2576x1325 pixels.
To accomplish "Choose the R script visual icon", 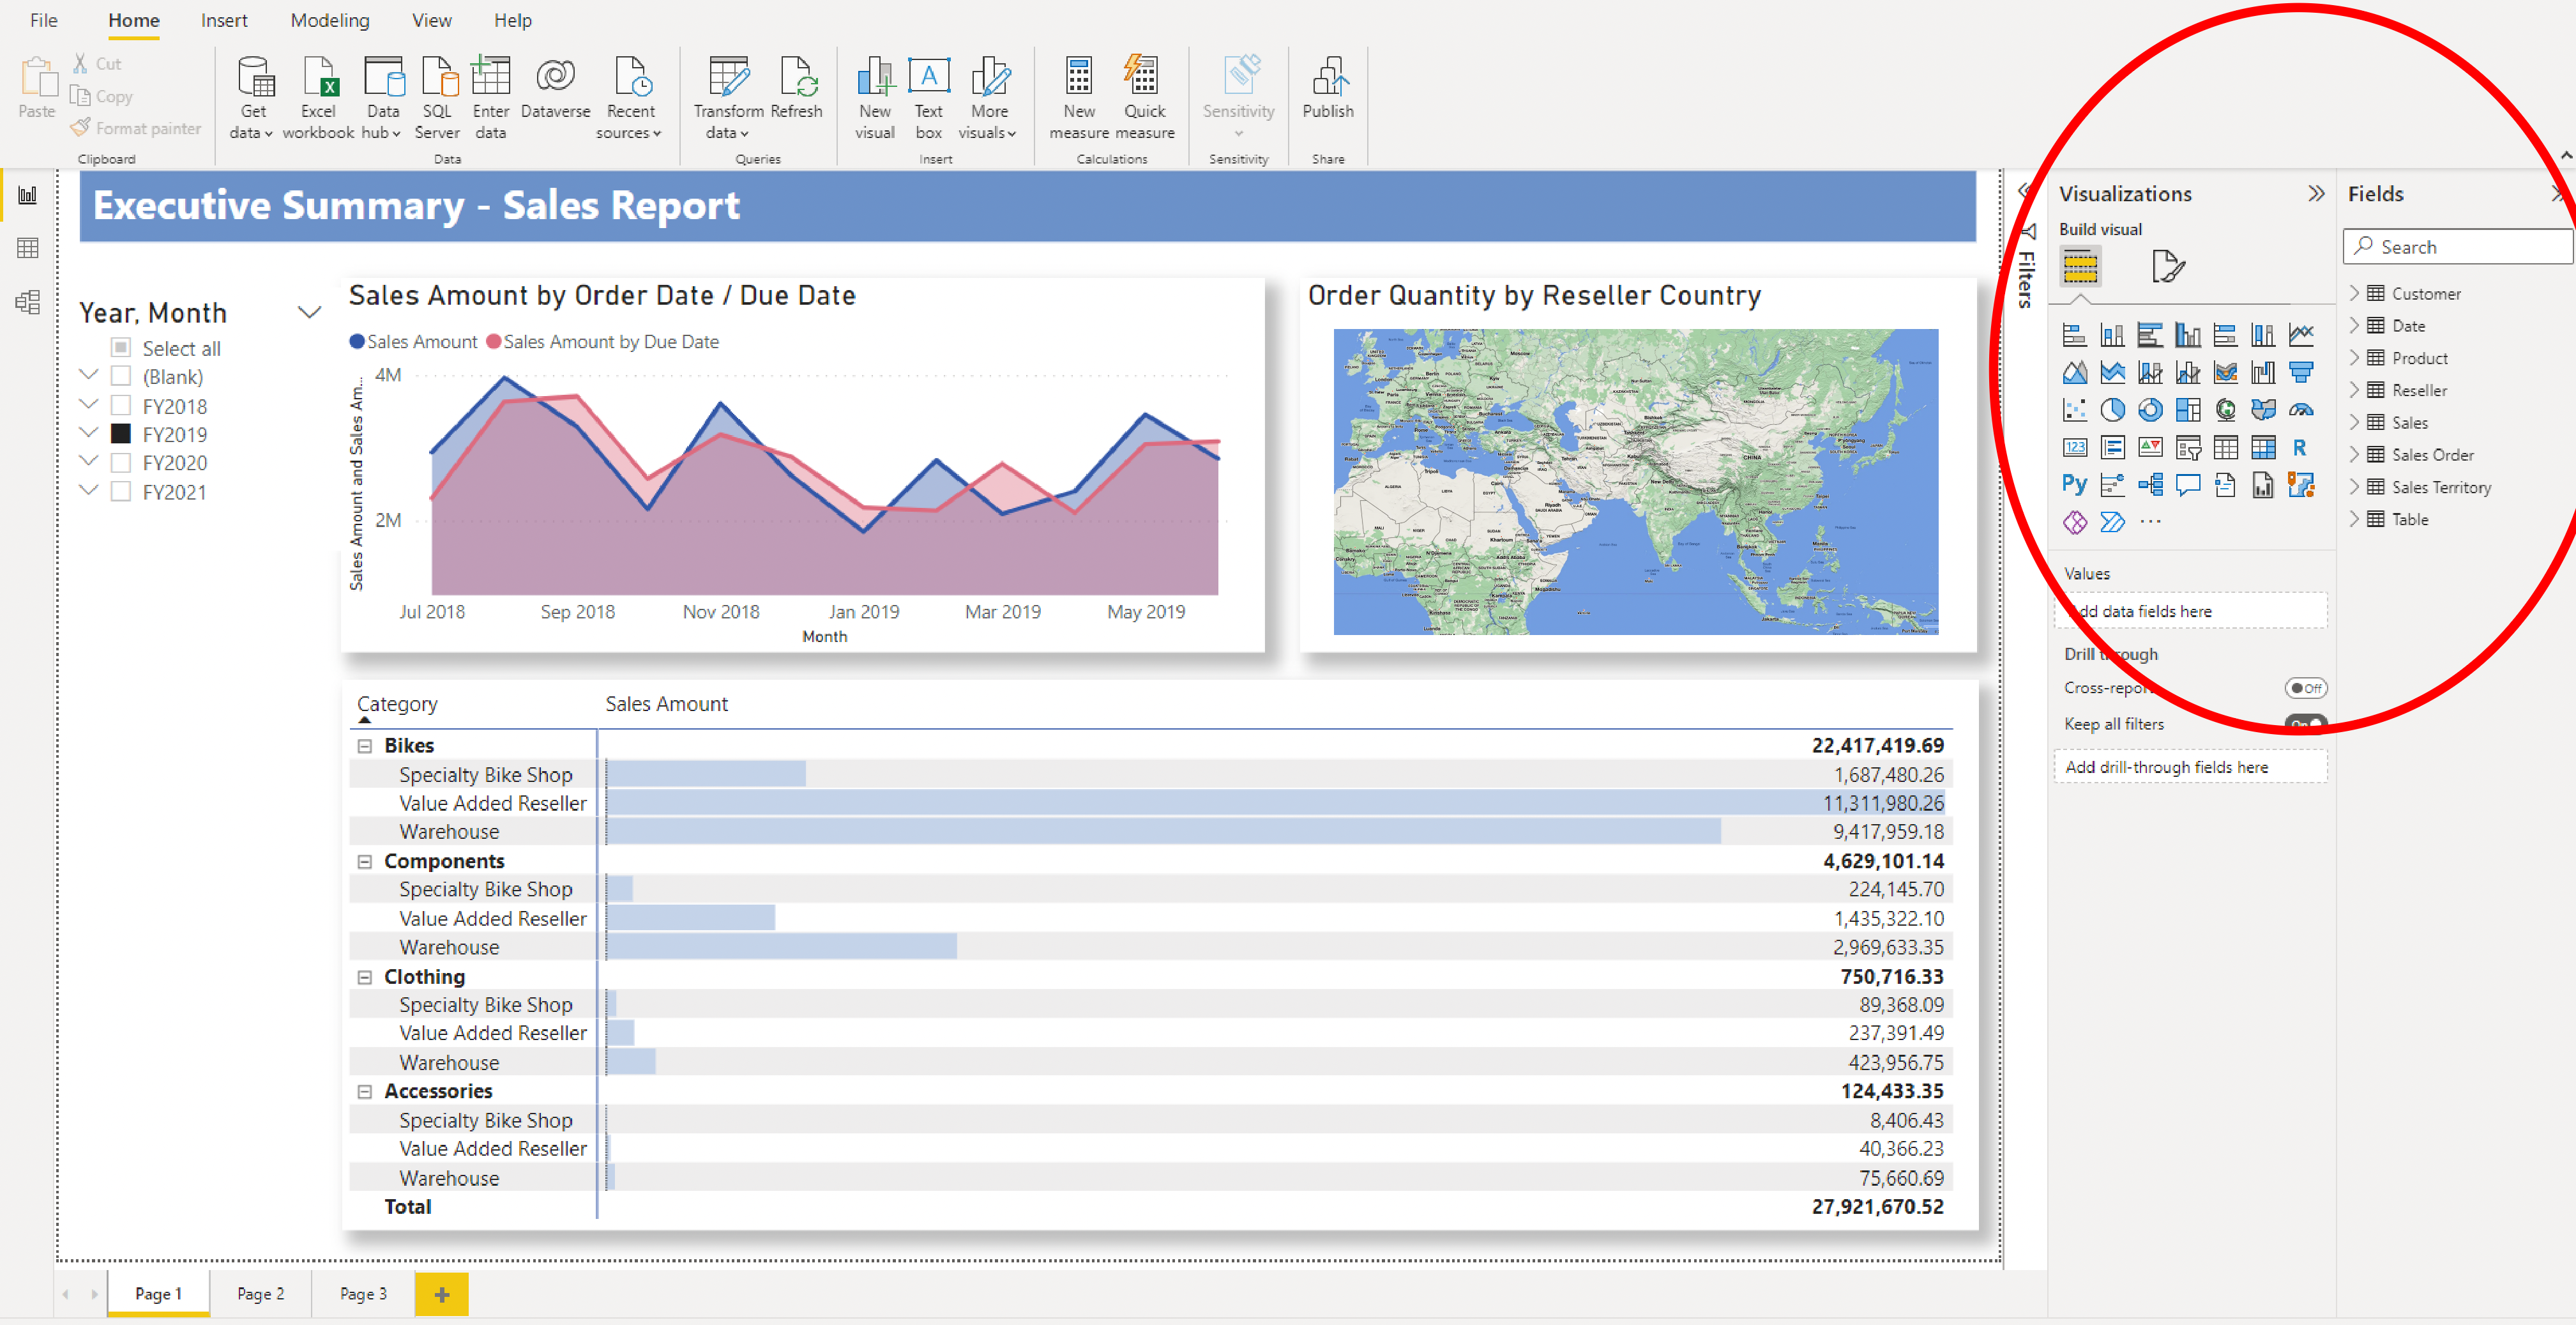I will 2300,448.
